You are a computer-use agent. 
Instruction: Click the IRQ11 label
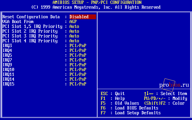(8, 74)
